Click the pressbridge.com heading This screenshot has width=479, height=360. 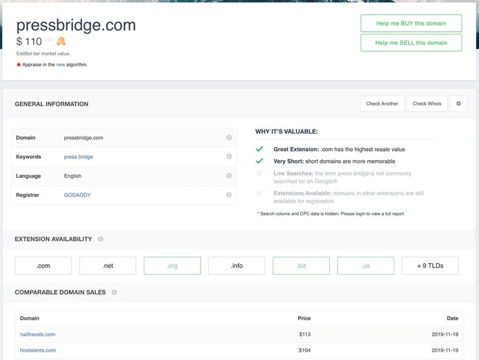coord(76,25)
